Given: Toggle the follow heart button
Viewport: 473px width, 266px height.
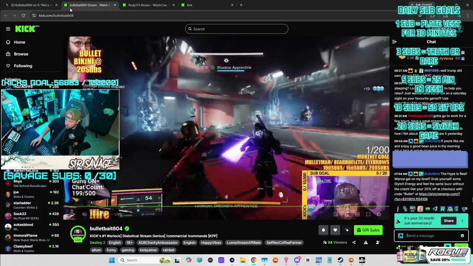Looking at the screenshot, I should point(335,230).
